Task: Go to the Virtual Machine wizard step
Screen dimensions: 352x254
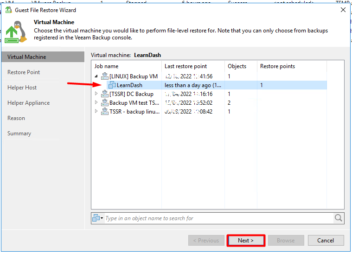Action: tap(43, 57)
